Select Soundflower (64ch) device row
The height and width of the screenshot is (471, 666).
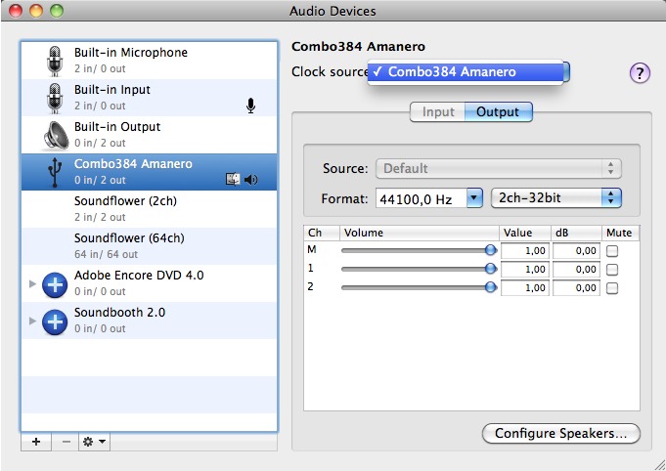(149, 246)
